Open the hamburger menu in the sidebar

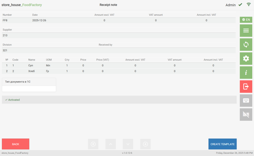pyautogui.click(x=246, y=30)
